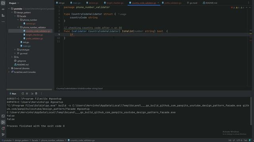254x142 pixels.
Task: Click the Stop icon in Run panel
Action: click(x=27, y=93)
